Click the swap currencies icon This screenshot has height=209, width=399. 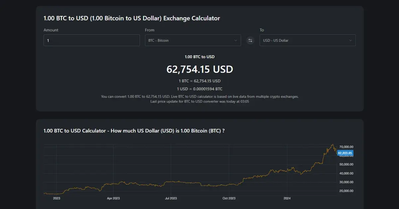[250, 40]
